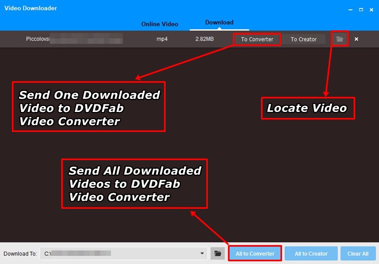
Task: Switch to the Online Video tab
Action: pos(160,24)
